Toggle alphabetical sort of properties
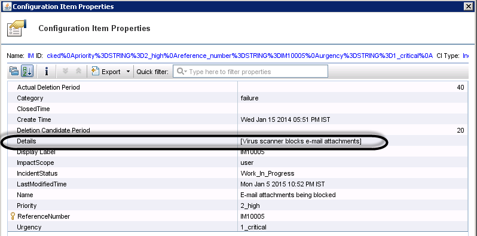The image size is (477, 236). point(27,72)
